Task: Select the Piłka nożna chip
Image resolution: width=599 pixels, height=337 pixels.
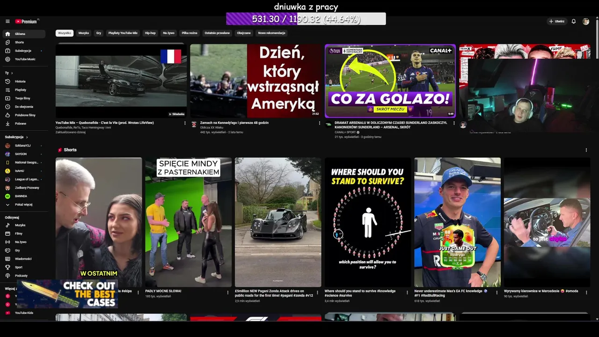Action: click(190, 33)
